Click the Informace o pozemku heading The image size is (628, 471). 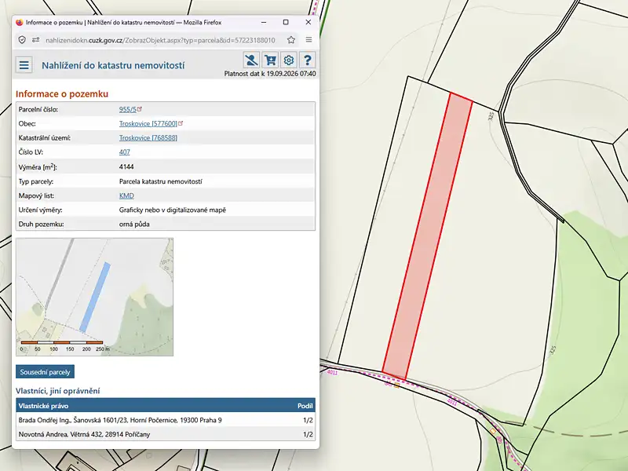tap(62, 93)
